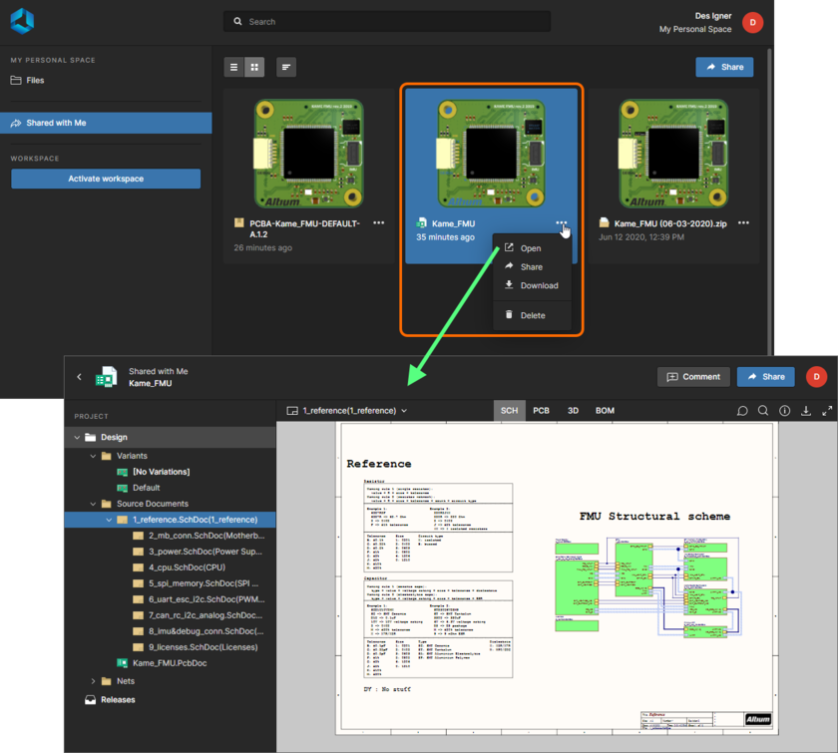Image resolution: width=838 pixels, height=753 pixels.
Task: Click the Activate workspace button
Action: [x=105, y=178]
